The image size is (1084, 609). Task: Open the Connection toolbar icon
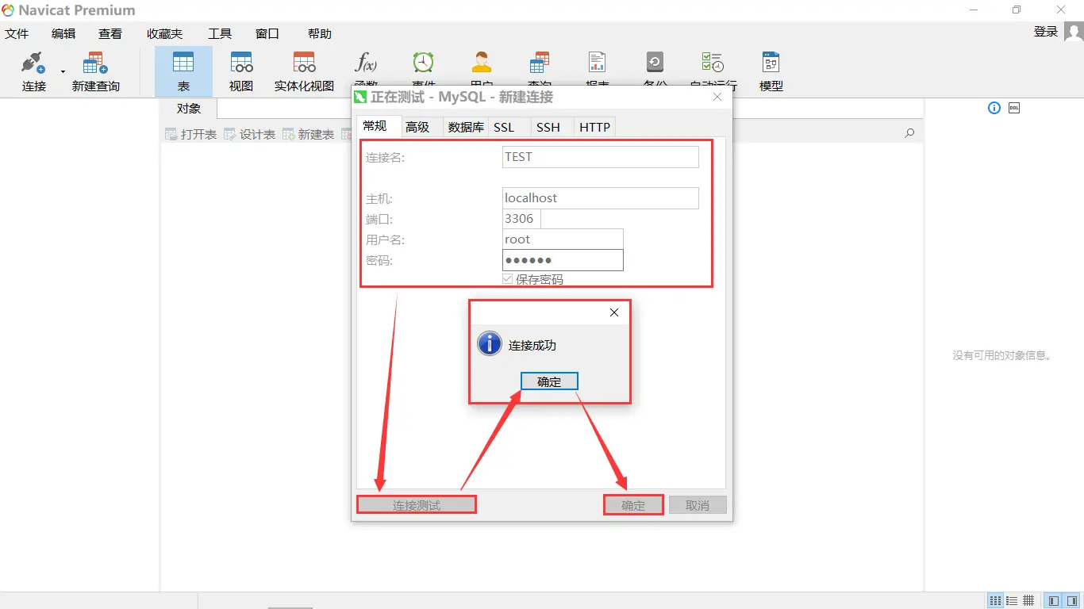click(x=34, y=71)
